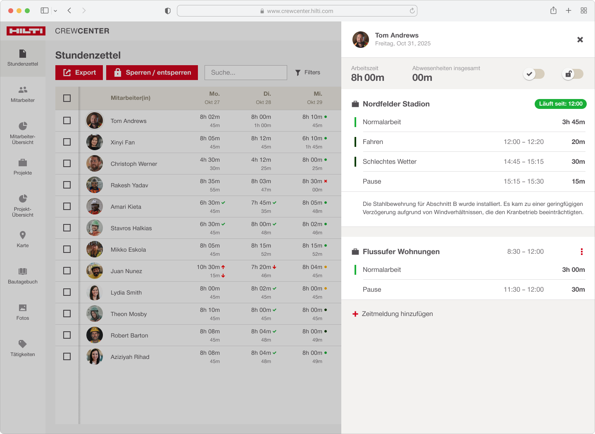Check the box for Xinyi Fan
Image resolution: width=595 pixels, height=434 pixels.
[x=67, y=142]
